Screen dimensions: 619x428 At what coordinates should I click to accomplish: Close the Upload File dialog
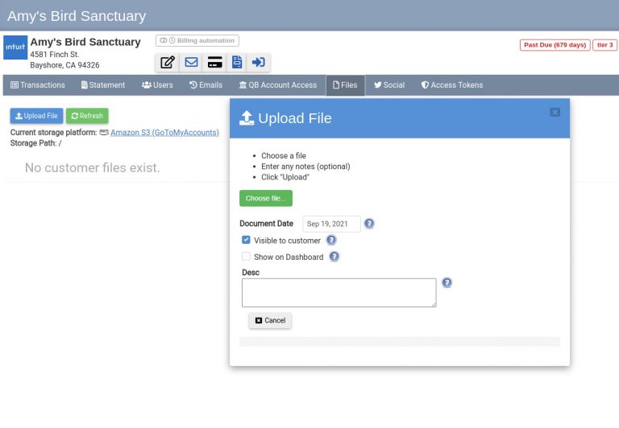point(555,113)
